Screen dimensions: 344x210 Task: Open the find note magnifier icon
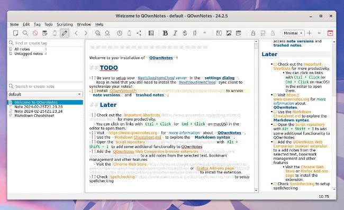[25, 33]
